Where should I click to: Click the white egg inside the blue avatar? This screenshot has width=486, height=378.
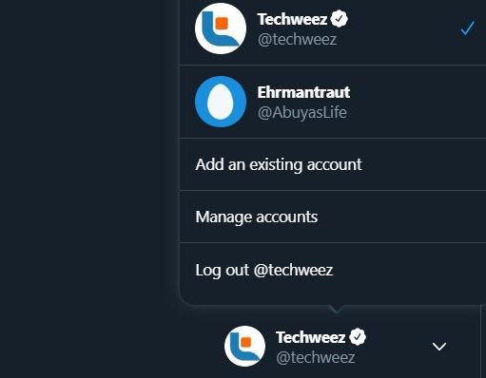point(221,102)
